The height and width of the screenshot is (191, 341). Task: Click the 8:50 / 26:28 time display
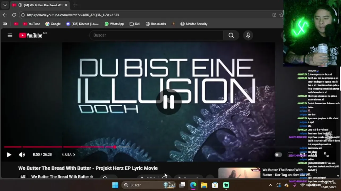pos(42,154)
